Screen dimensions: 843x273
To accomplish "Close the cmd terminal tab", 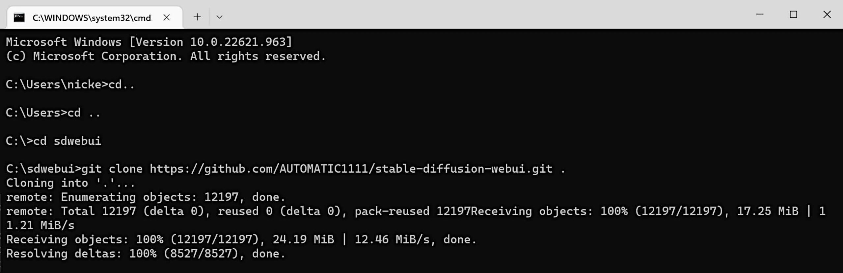I will (167, 17).
